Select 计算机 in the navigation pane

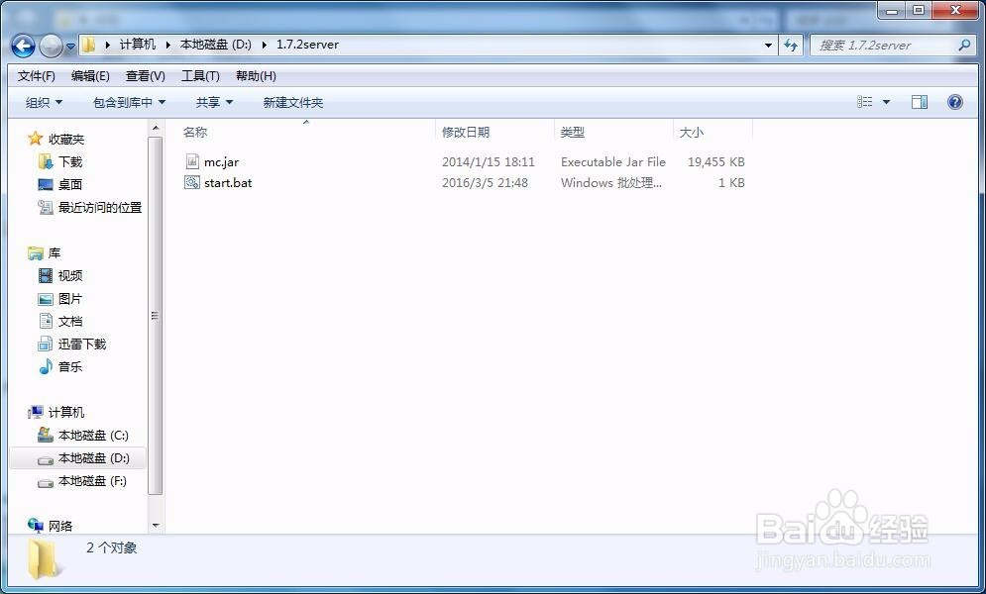(x=66, y=412)
